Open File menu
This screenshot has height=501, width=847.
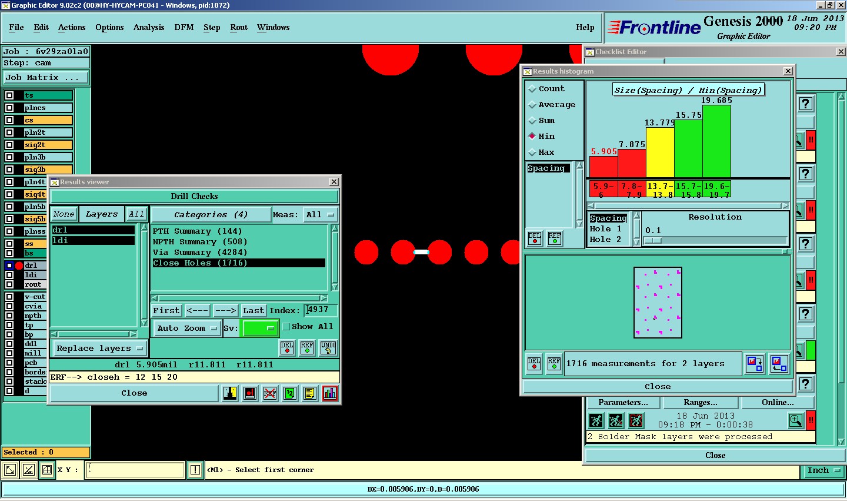(16, 27)
